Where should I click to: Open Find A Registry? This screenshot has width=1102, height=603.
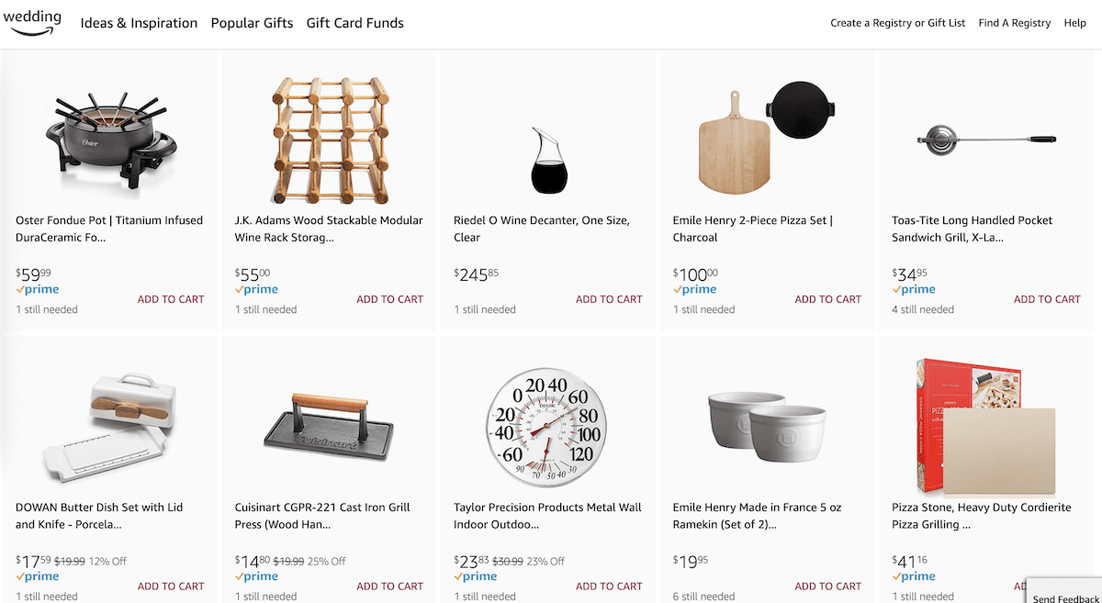click(x=1014, y=22)
